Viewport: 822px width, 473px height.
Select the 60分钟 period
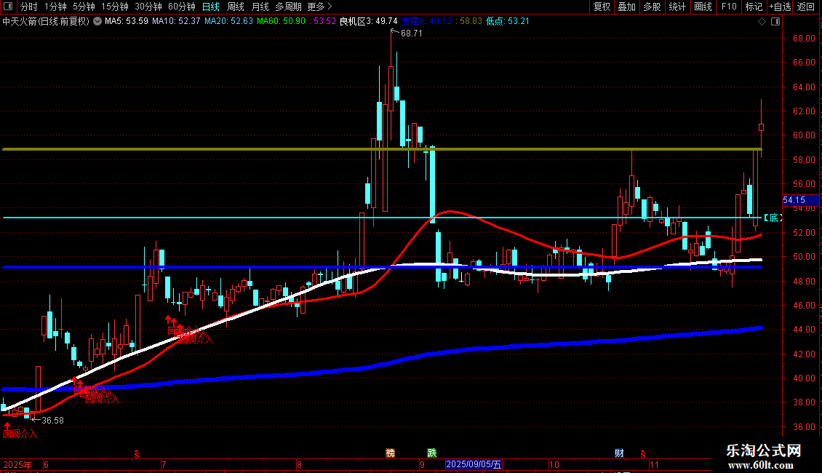[x=182, y=7]
